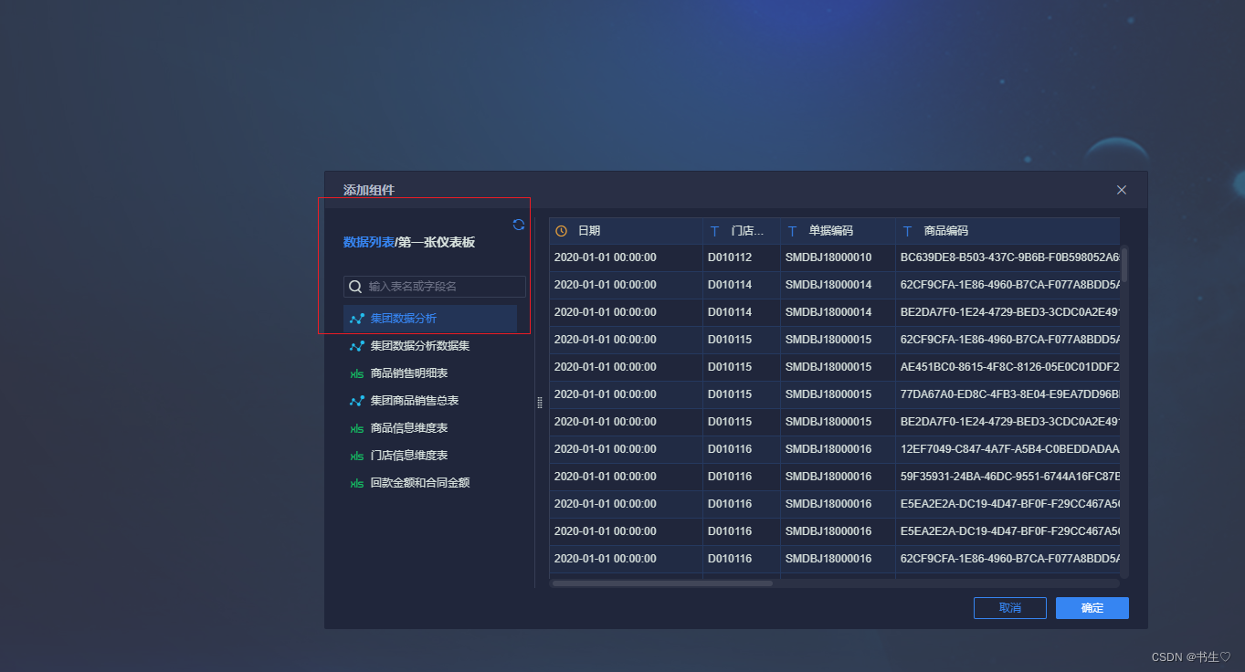Click the 单据编码 column header
This screenshot has width=1245, height=672.
[838, 231]
